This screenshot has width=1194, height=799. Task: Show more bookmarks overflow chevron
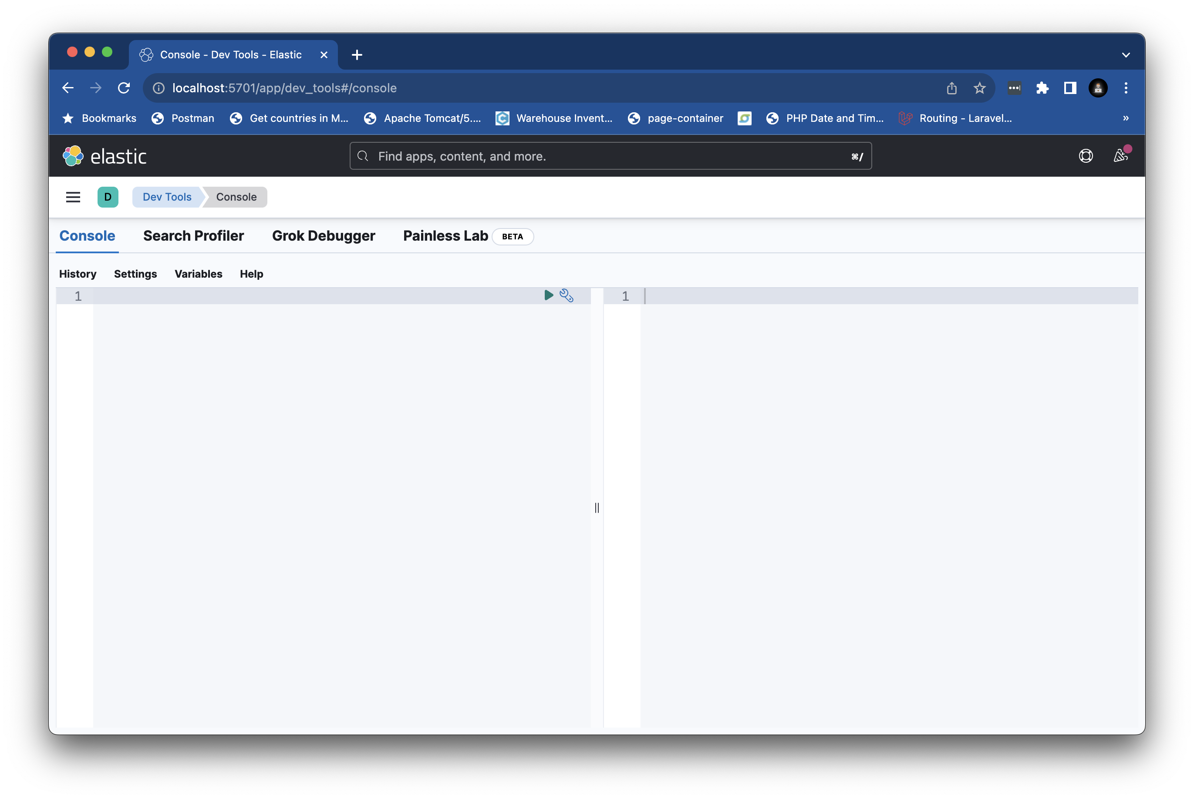[x=1126, y=118]
